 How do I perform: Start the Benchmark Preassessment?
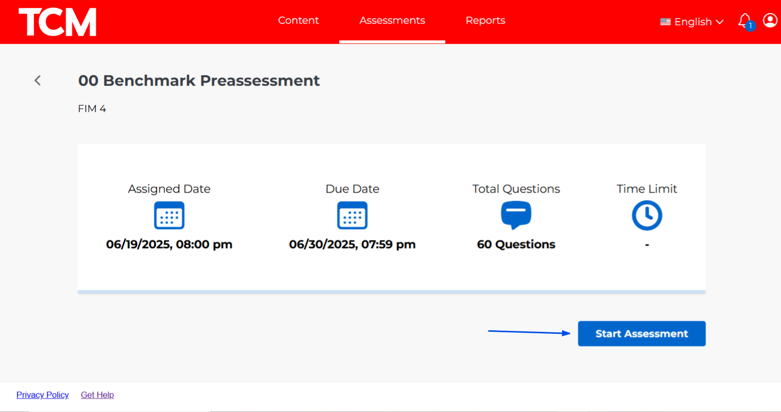point(641,333)
